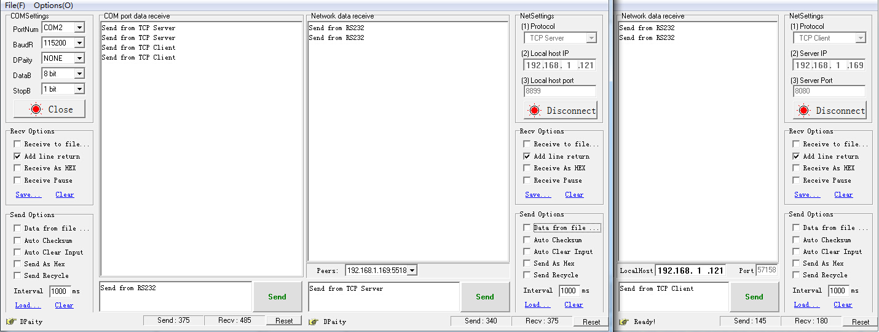Click Clear link in COM Recv Options

pyautogui.click(x=65, y=194)
